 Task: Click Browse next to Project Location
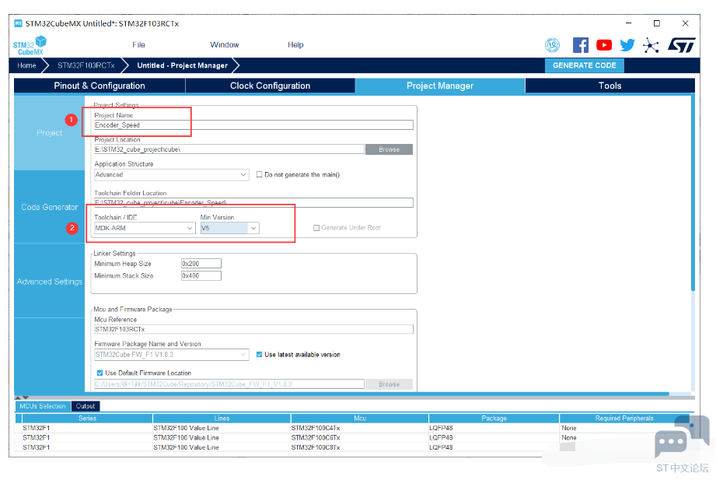click(x=389, y=149)
